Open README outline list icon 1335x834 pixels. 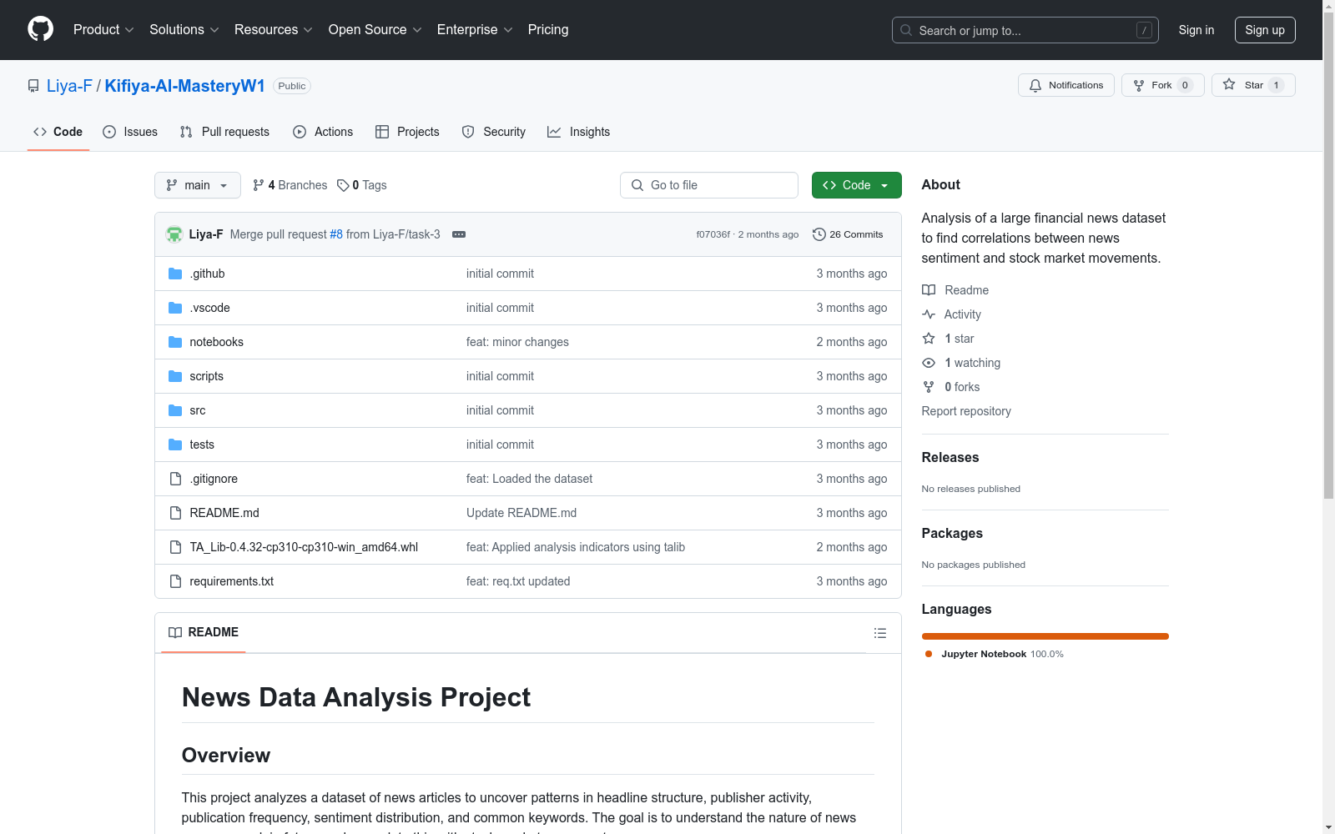(879, 633)
